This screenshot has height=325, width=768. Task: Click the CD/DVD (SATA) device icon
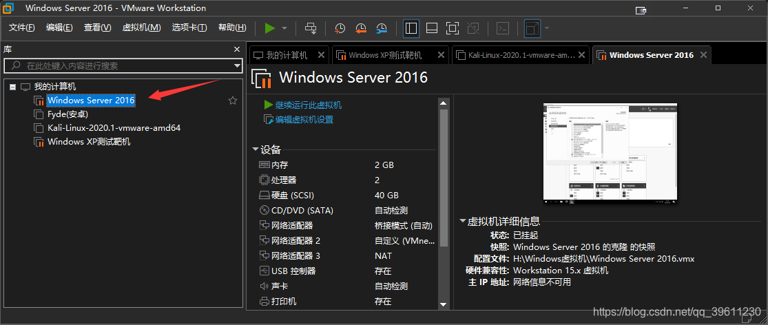click(x=264, y=211)
